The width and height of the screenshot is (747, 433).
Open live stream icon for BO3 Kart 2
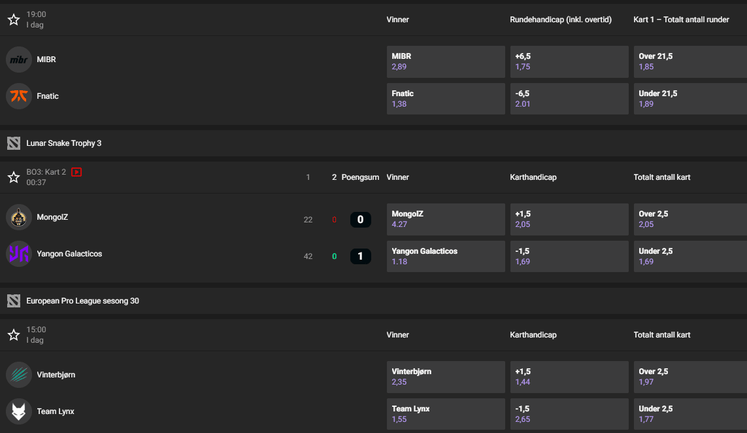[x=76, y=171]
